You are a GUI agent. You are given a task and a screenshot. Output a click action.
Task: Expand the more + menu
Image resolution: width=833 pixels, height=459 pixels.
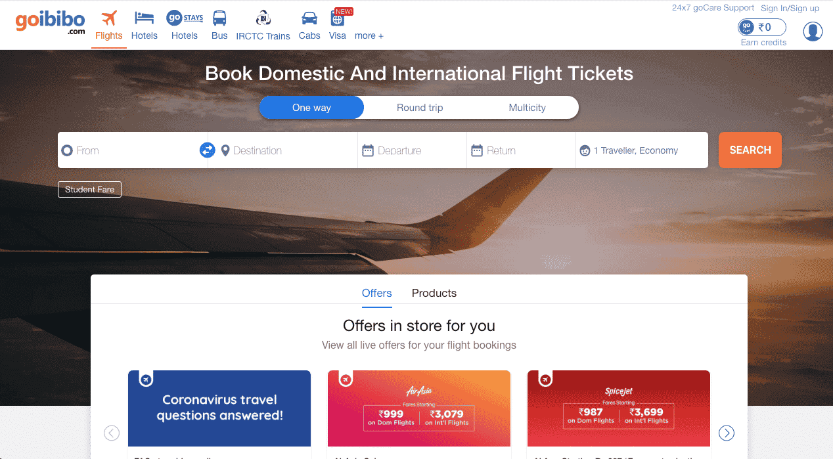pos(369,35)
